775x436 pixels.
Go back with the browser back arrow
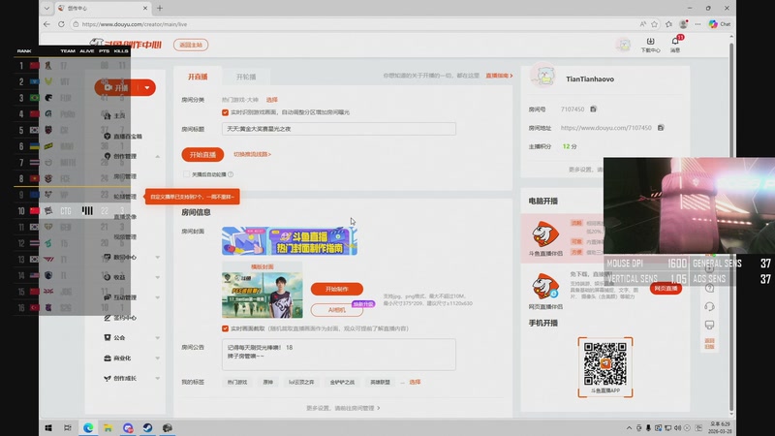point(46,24)
